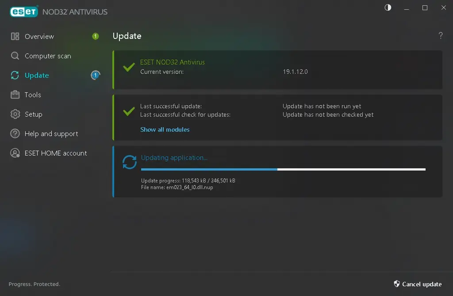Click 'Progress. Protected.' slogan text
Viewport: 453px width, 296px height.
tap(35, 284)
